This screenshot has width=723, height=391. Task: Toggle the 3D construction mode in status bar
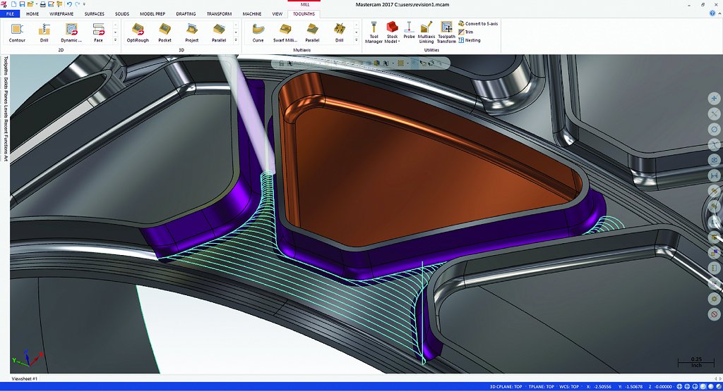[x=493, y=387]
